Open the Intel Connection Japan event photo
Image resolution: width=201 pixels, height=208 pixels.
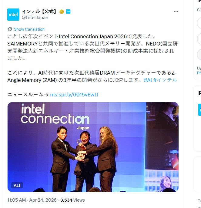click(93, 147)
